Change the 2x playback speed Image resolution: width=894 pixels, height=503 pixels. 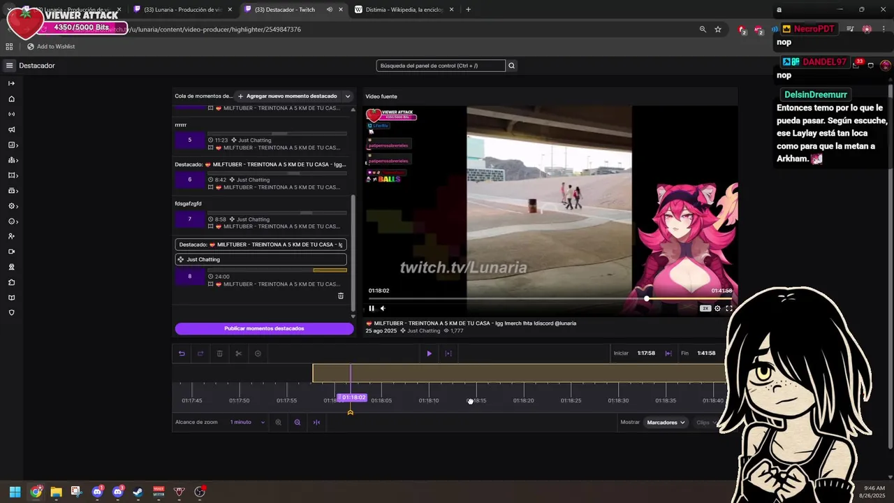click(x=705, y=308)
